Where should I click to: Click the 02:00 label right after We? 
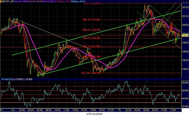[x=22, y=110]
